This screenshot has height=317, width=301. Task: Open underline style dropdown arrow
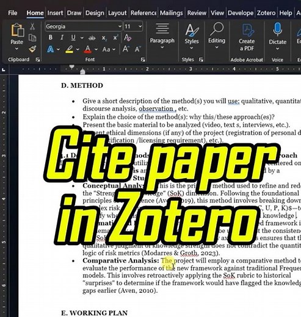tap(82, 38)
